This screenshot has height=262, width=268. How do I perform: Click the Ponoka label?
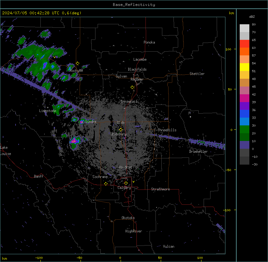coord(149,42)
